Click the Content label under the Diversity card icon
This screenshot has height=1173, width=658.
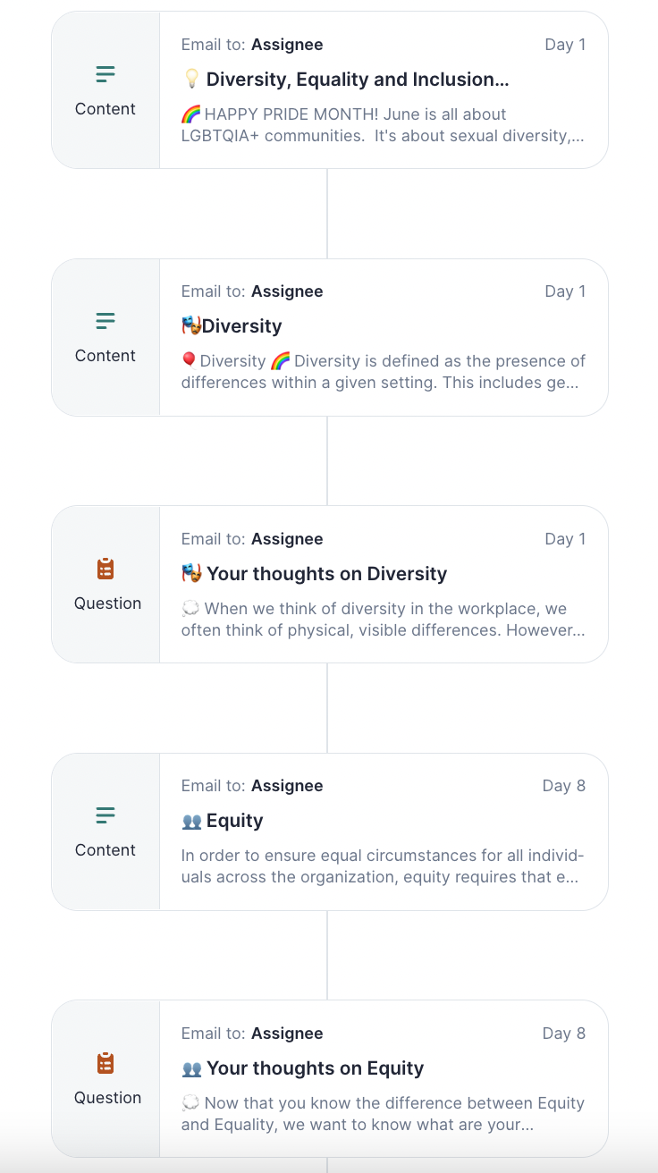[105, 355]
